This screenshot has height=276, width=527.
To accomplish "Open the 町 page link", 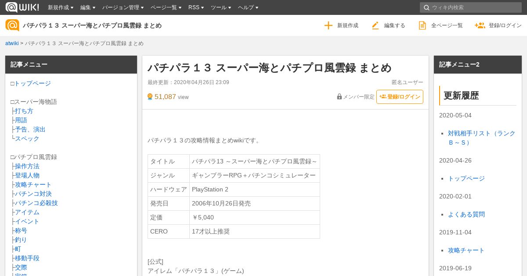I will tap(18, 249).
